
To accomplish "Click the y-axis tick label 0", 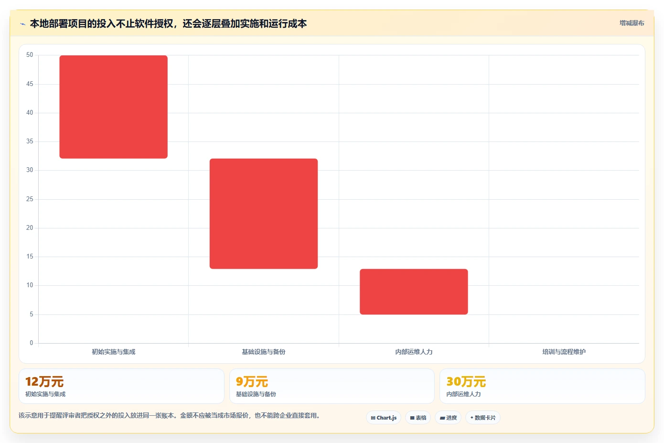I will click(32, 343).
